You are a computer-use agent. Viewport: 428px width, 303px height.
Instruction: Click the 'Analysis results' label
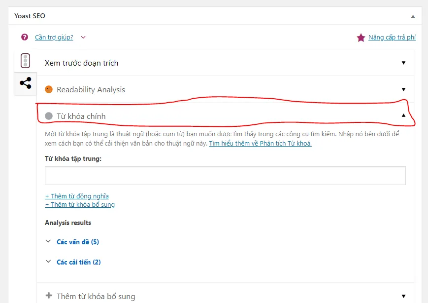pos(68,223)
